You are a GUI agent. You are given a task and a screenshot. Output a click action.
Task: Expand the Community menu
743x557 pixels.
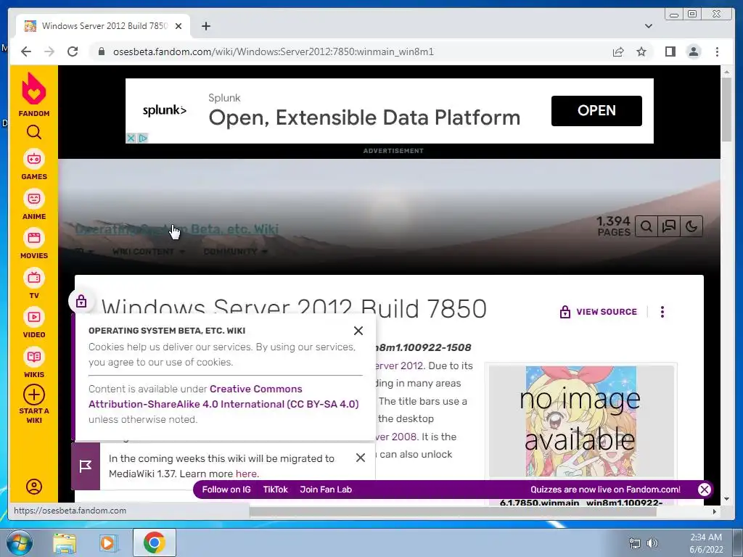(235, 252)
